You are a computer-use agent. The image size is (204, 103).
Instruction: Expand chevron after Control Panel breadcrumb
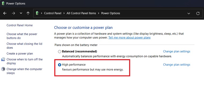[64, 13]
